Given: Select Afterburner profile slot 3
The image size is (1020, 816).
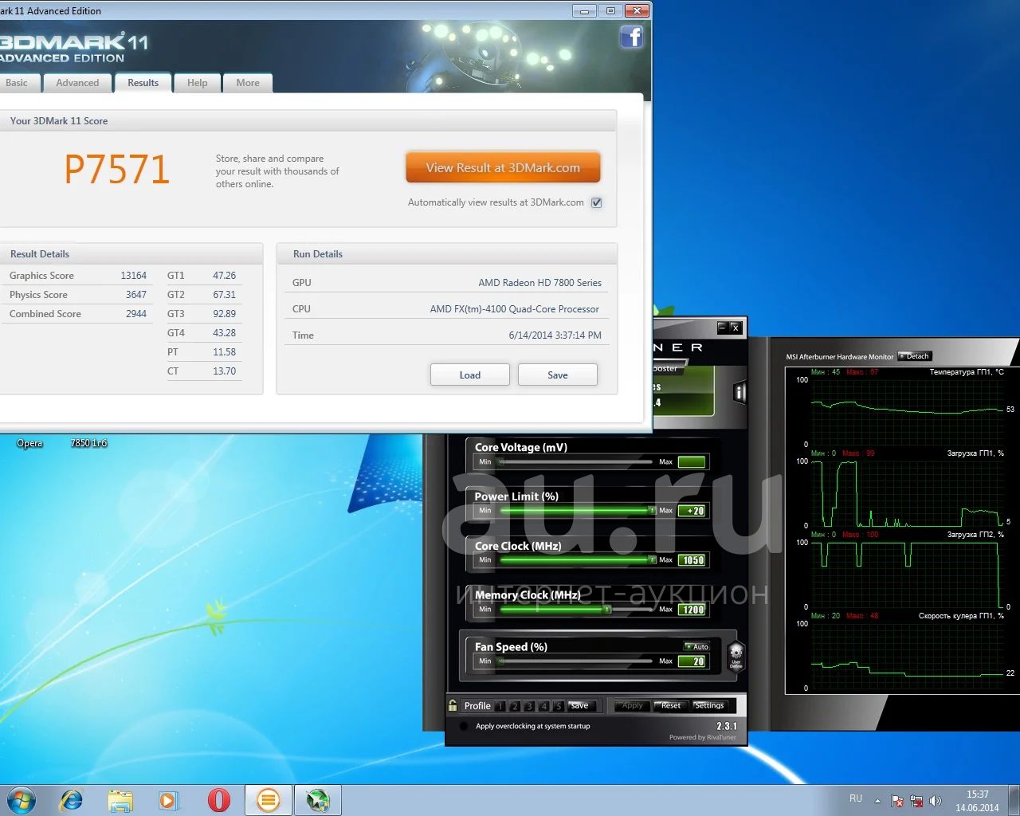Looking at the screenshot, I should point(529,706).
